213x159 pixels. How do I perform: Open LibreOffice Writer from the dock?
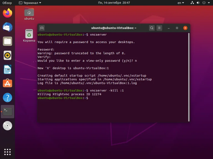7,69
